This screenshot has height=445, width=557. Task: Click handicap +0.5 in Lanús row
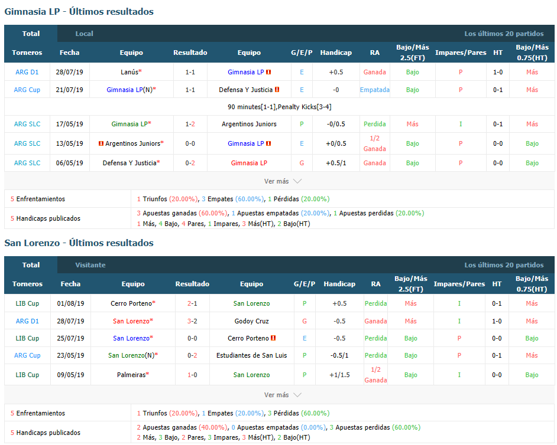(336, 72)
